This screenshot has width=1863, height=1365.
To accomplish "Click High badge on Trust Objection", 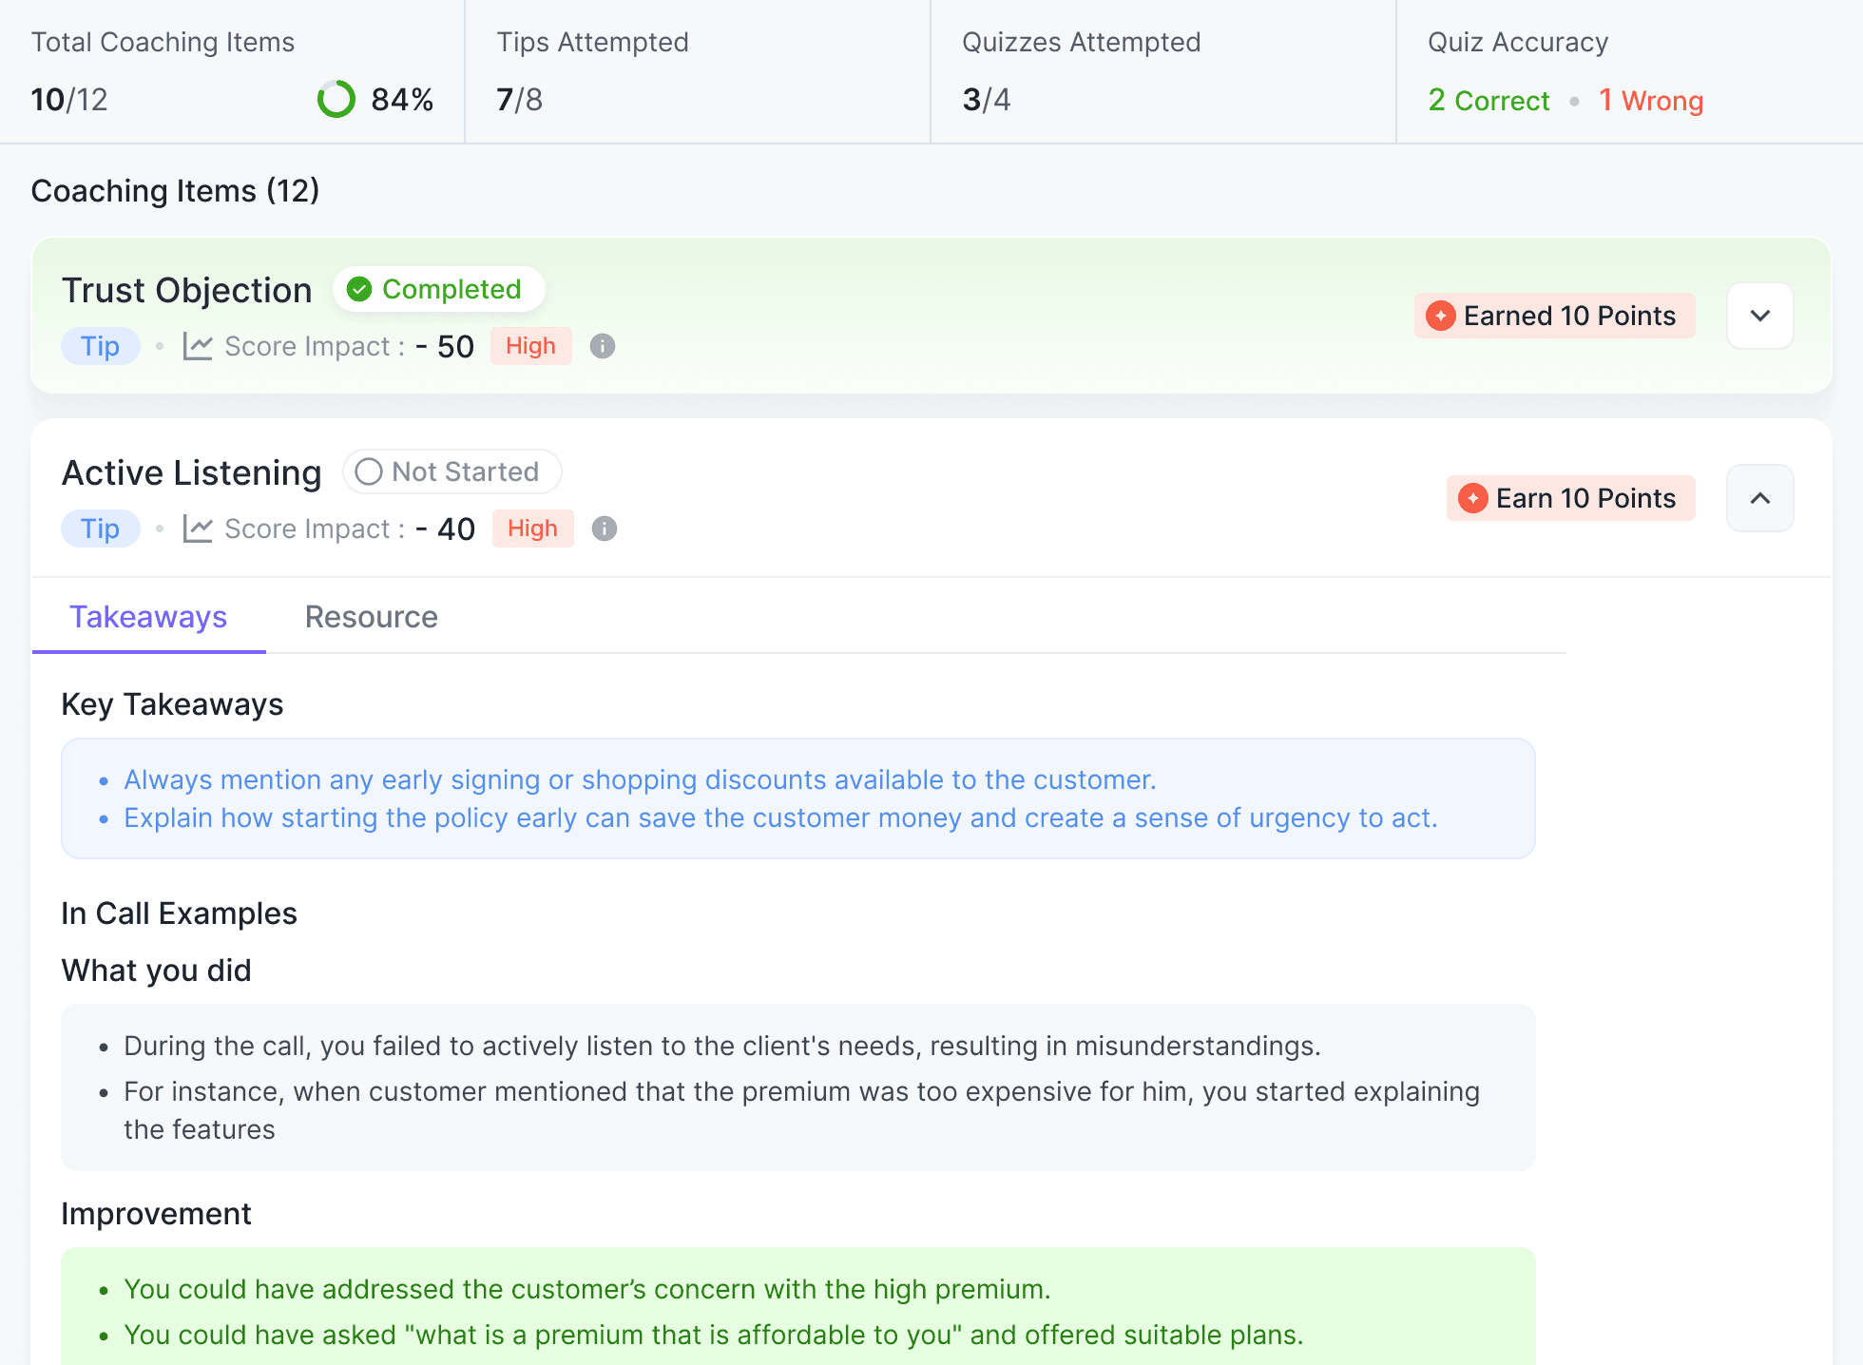I will (x=530, y=346).
